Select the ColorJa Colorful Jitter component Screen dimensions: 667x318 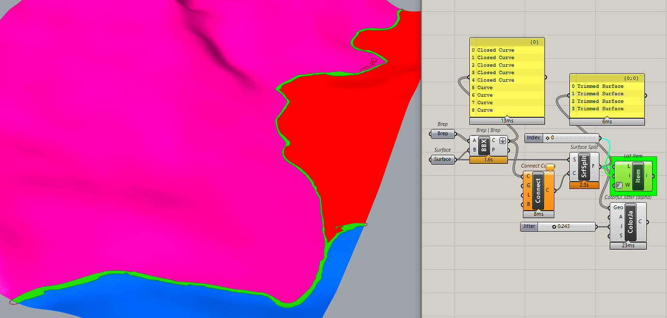[x=631, y=223]
